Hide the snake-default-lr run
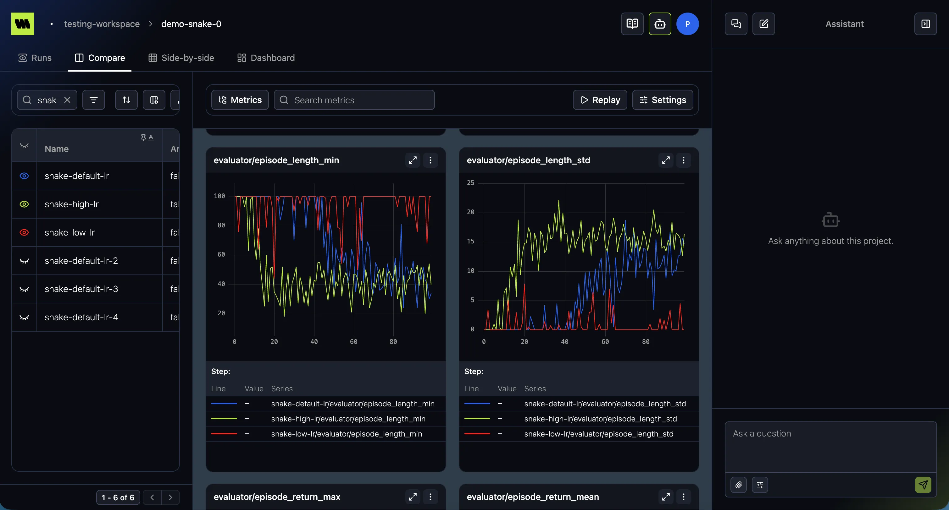This screenshot has height=510, width=949. coord(24,176)
